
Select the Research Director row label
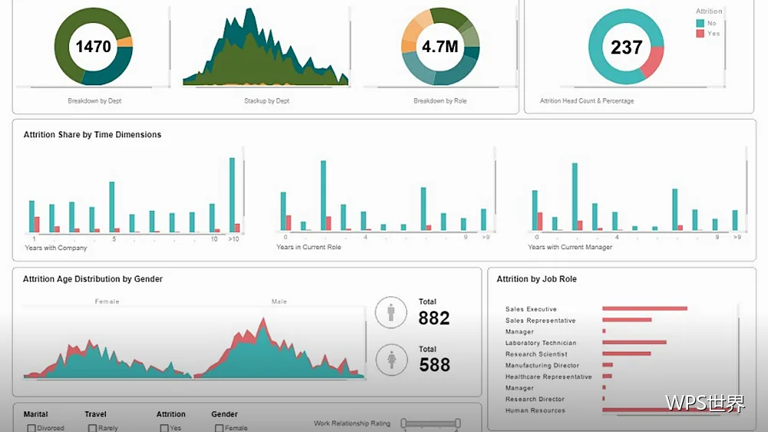(x=535, y=399)
